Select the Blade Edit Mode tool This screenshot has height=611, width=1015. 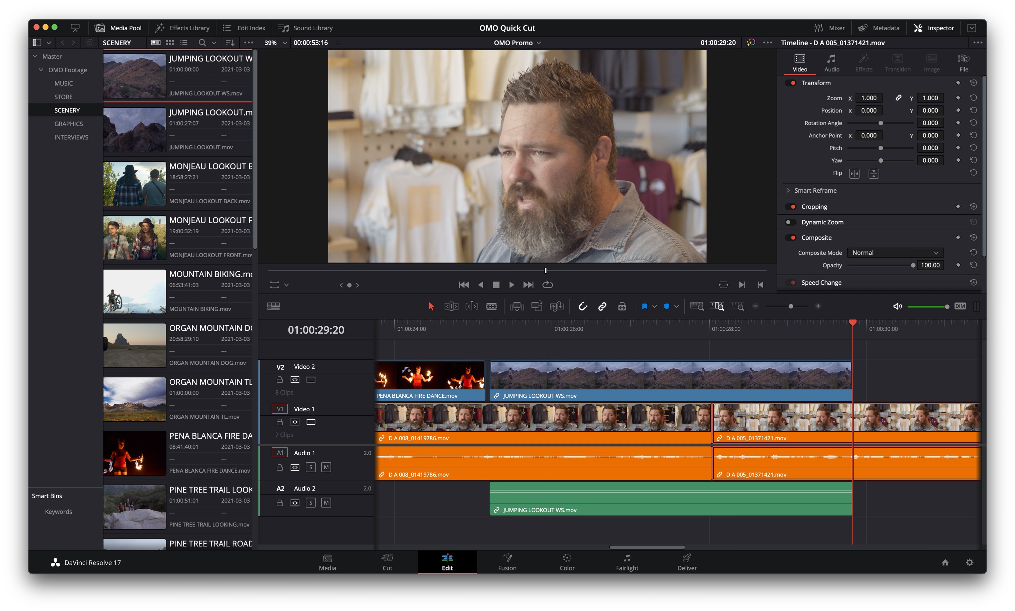click(x=491, y=306)
